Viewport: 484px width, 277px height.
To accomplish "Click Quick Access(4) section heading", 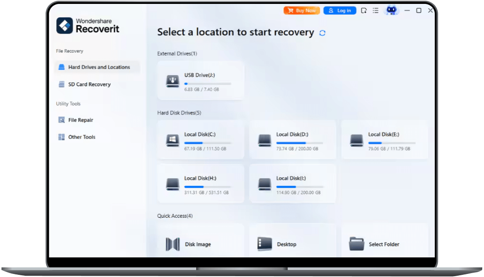I will 175,216.
